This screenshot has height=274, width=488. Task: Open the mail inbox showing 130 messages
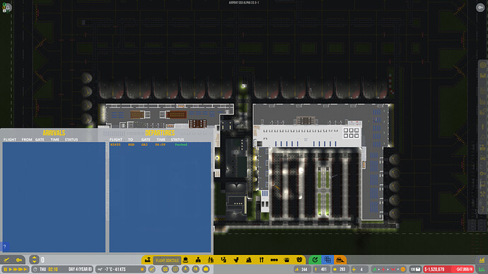(x=415, y=269)
